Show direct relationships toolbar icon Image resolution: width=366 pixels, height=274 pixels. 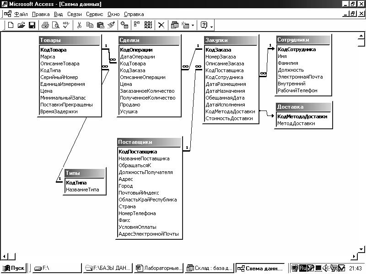click(x=137, y=25)
